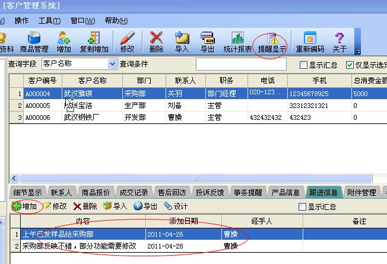The width and height of the screenshot is (387, 264).
Task: Click the 重新编码 toolbar icon
Action: [x=310, y=42]
